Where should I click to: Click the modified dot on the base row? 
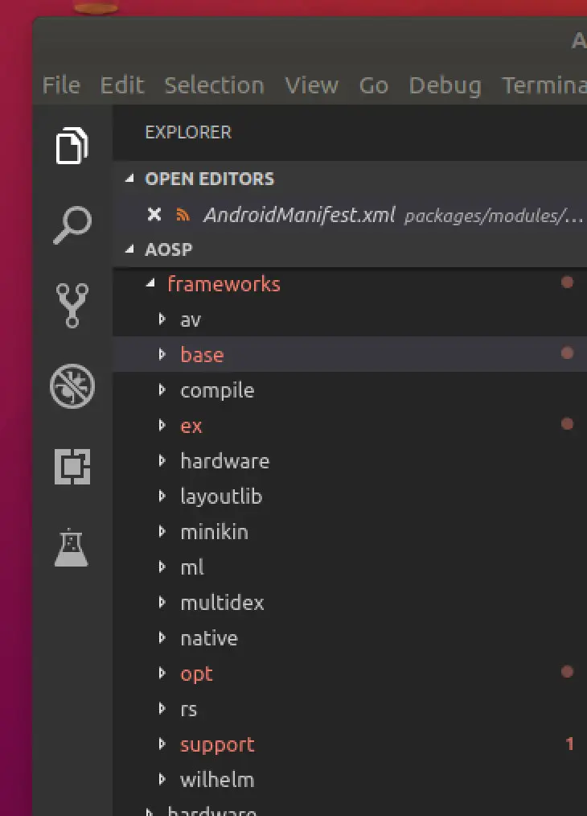click(x=567, y=352)
